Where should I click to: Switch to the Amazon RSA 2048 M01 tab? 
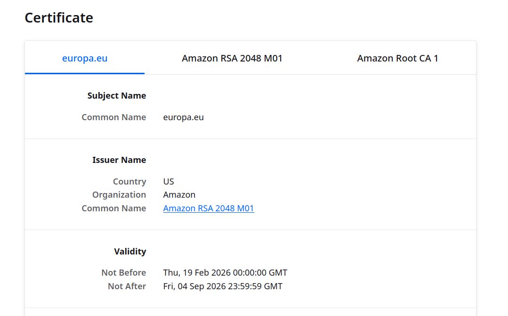(232, 58)
